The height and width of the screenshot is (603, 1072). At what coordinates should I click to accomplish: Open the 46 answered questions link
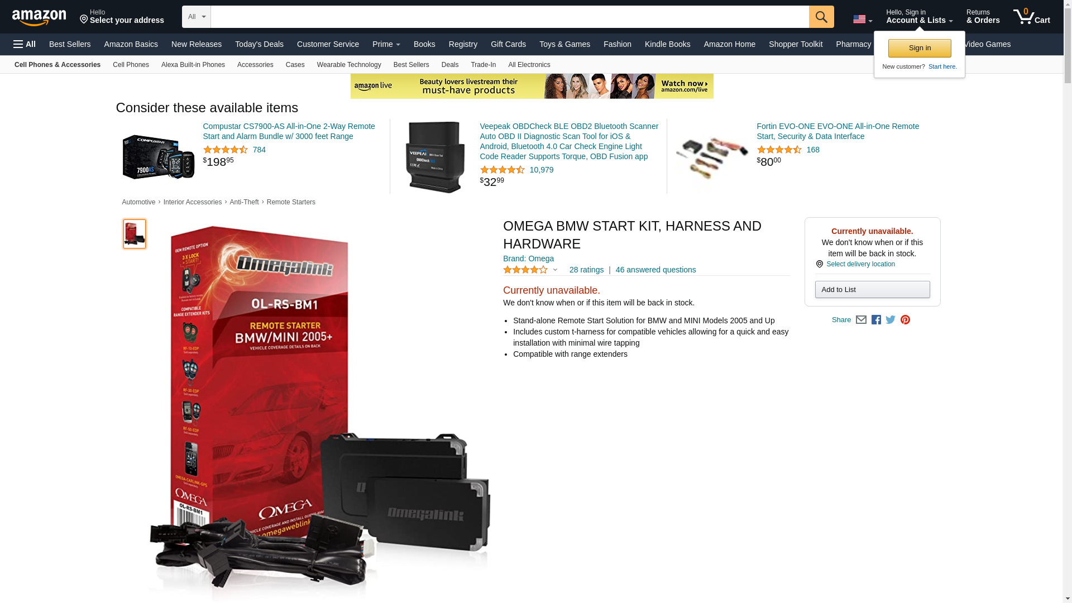pyautogui.click(x=655, y=270)
